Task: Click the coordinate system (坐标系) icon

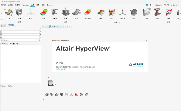Action: tap(122, 13)
